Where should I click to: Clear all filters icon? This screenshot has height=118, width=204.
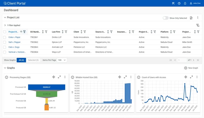pos(198,25)
